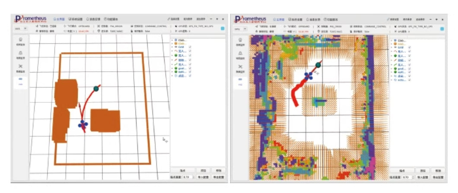Open the map-monitor triangle sidebar icon in right window
458x193 pixels.
coord(240,53)
